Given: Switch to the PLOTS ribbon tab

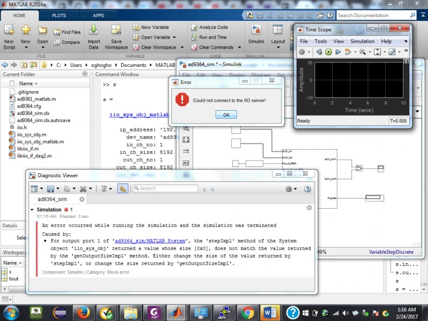Looking at the screenshot, I should click(x=59, y=16).
